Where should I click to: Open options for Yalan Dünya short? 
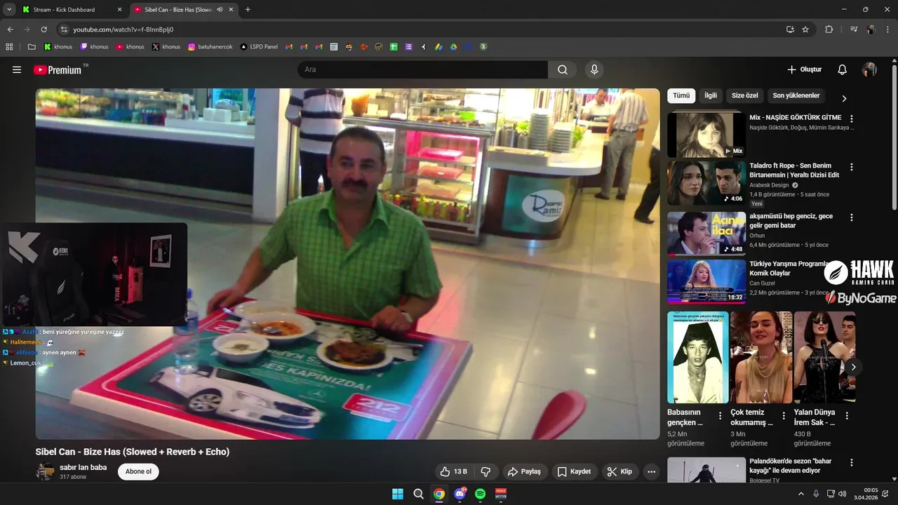(x=847, y=415)
